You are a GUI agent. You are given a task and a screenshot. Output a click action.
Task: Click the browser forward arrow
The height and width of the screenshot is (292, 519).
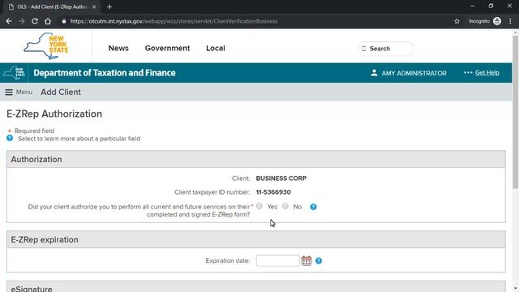[22, 21]
